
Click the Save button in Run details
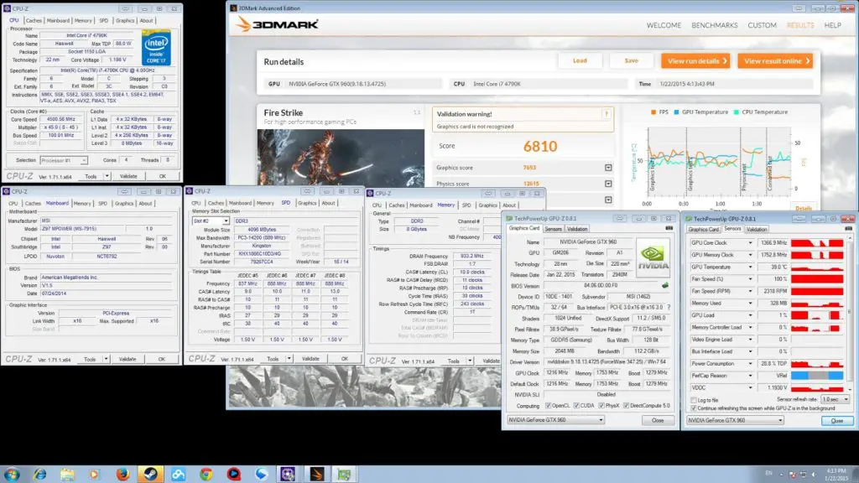tap(631, 60)
